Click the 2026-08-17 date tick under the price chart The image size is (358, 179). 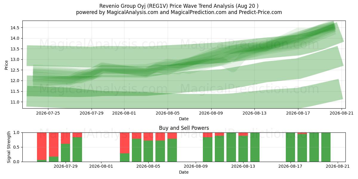click(298, 113)
